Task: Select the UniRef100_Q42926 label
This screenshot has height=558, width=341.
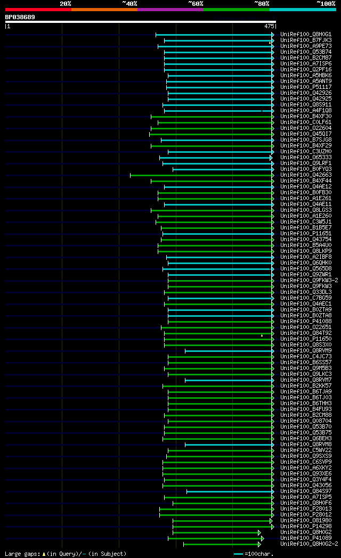Action: pyautogui.click(x=306, y=93)
